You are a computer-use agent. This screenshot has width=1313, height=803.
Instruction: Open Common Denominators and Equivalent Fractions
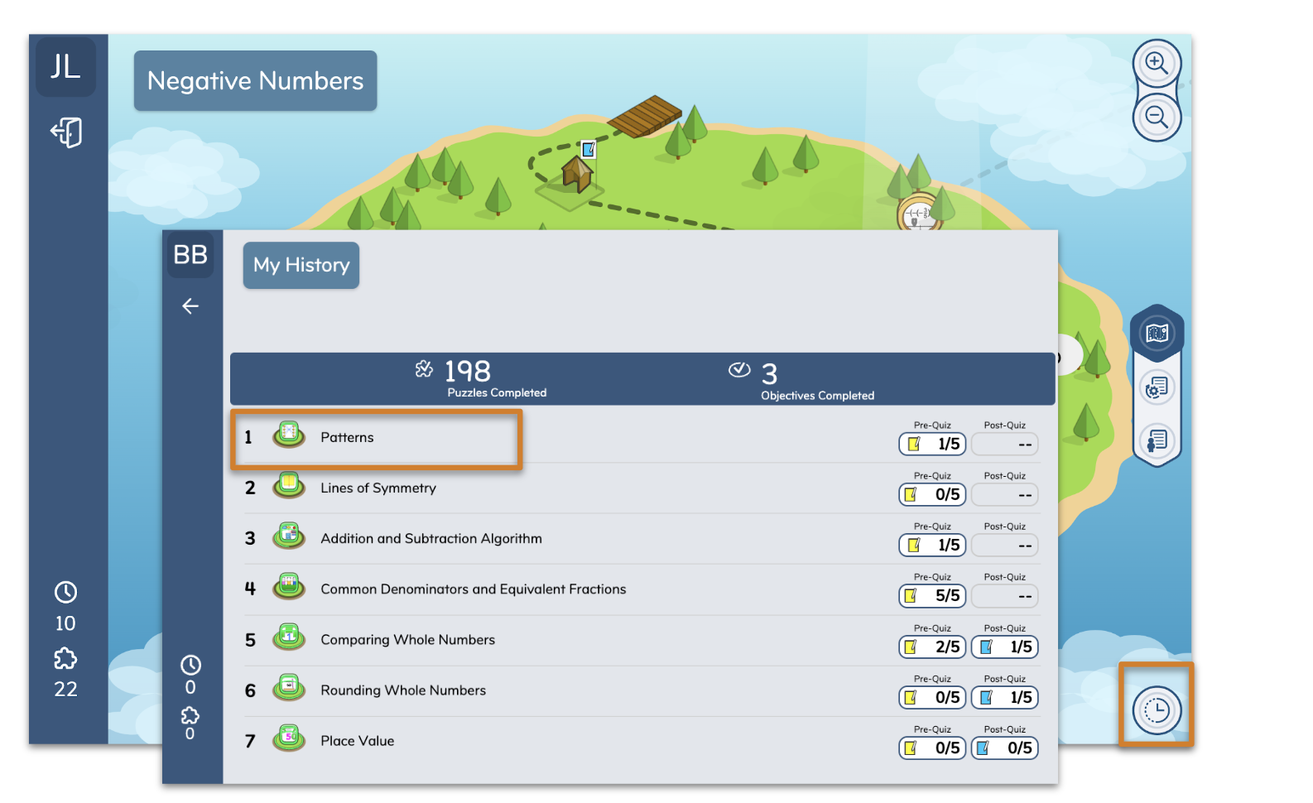tap(473, 589)
